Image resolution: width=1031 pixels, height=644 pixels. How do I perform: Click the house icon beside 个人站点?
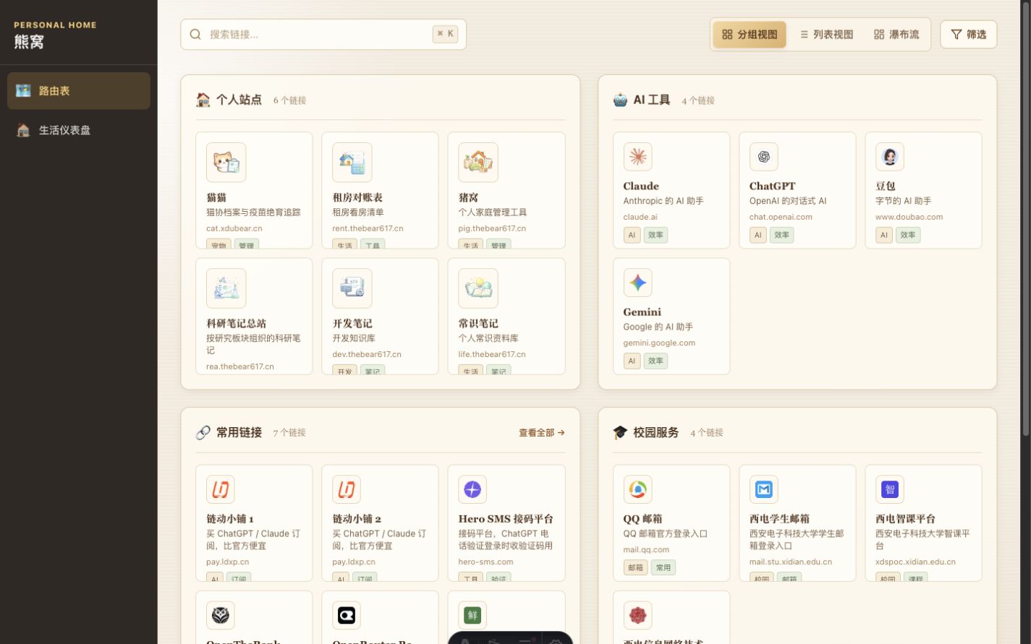coord(203,100)
